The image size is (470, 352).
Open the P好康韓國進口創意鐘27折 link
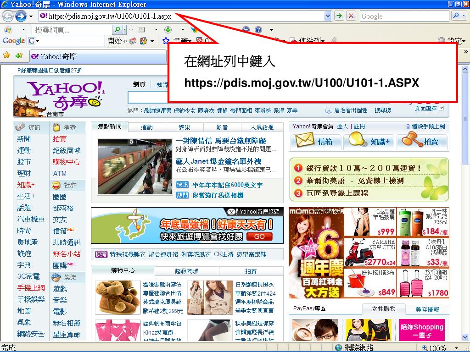pos(50,70)
